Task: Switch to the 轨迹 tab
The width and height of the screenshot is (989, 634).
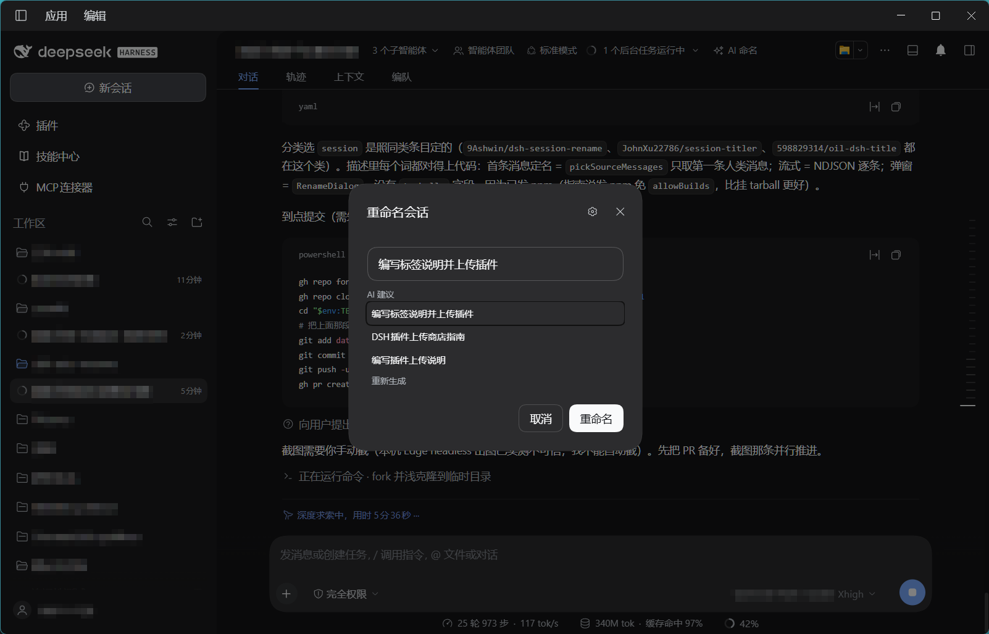Action: click(x=296, y=77)
